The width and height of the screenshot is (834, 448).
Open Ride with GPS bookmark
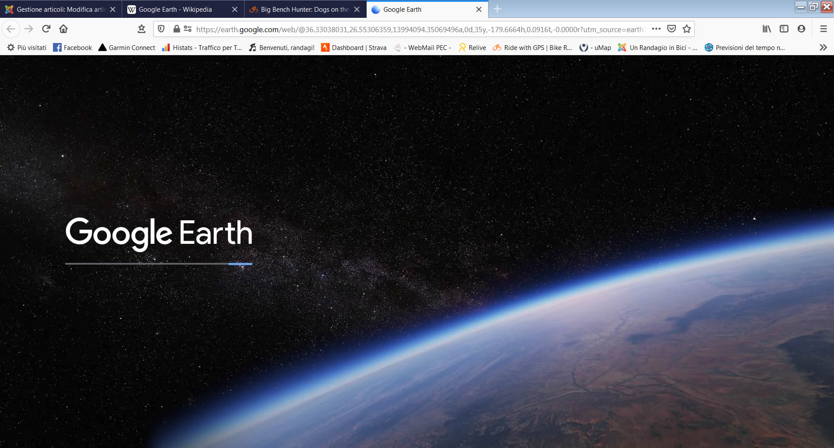(533, 47)
